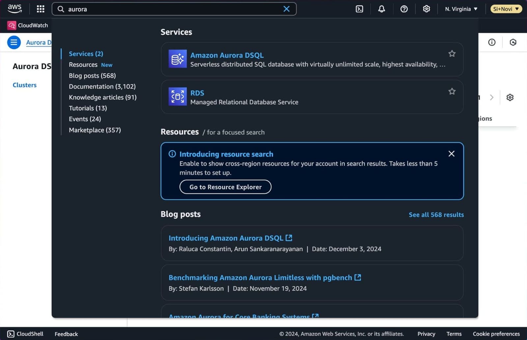Open the help question mark menu
527x340 pixels.
point(404,9)
